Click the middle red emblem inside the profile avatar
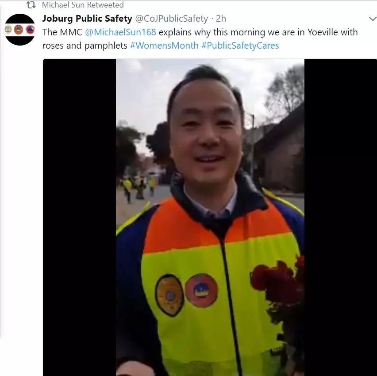 pos(19,30)
